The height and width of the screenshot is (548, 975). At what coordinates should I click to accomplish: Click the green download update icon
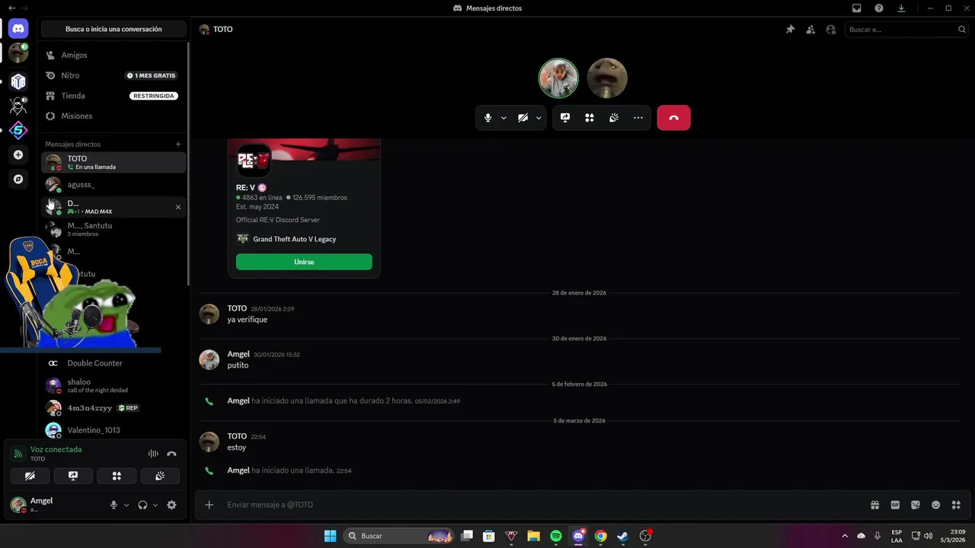pyautogui.click(x=901, y=8)
